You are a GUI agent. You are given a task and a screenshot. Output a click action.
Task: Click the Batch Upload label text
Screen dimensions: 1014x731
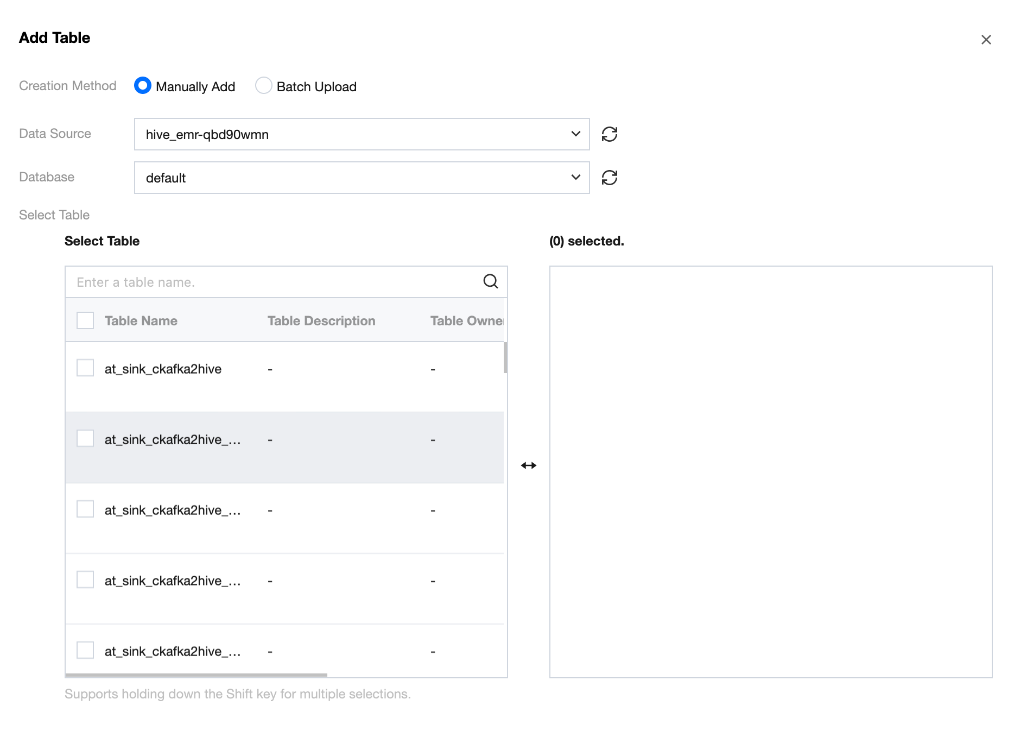316,87
